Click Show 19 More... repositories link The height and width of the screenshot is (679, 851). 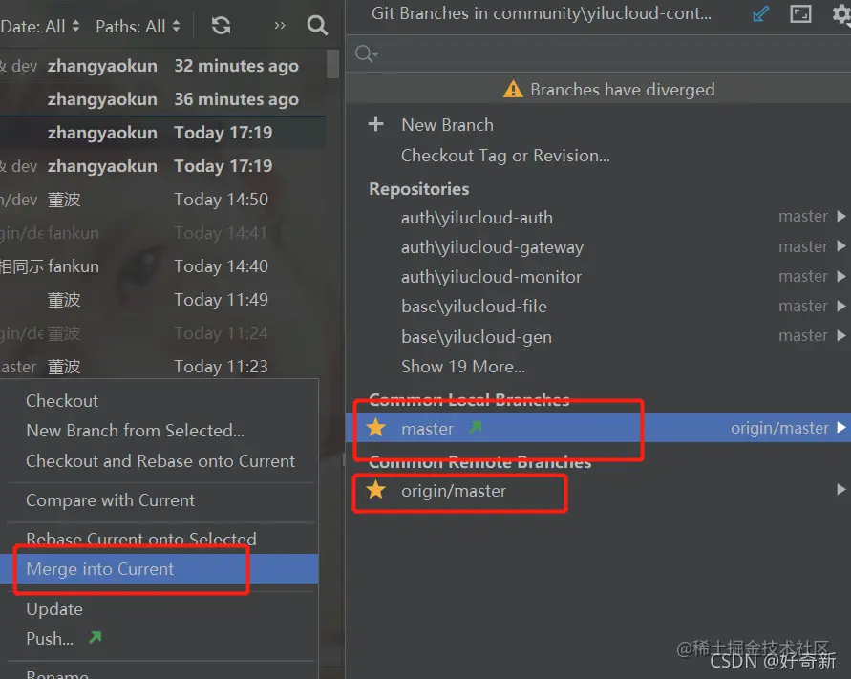463,367
